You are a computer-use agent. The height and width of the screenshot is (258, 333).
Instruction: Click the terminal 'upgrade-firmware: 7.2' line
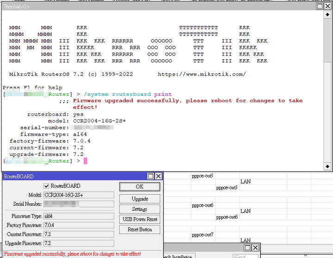tap(47, 154)
